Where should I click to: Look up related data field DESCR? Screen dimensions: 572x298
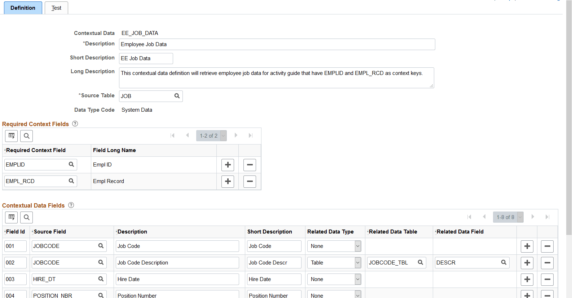(x=504, y=262)
